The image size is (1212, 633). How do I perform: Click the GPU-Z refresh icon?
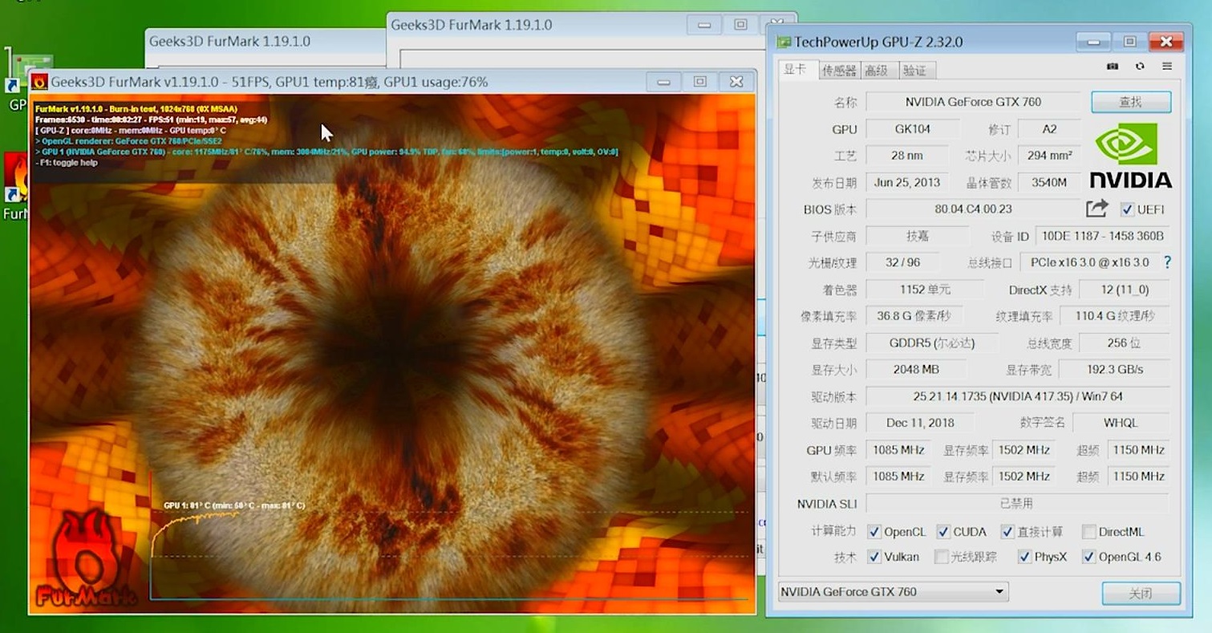tap(1139, 67)
